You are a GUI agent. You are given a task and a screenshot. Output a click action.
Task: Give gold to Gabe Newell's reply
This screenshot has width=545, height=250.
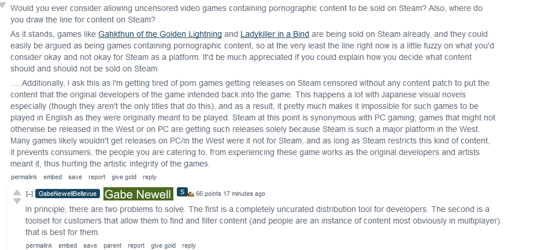point(164,245)
